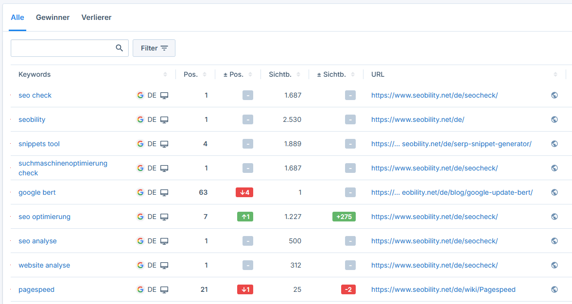Click Google icon in seobility row
Screen dimensions: 572x304
140,119
